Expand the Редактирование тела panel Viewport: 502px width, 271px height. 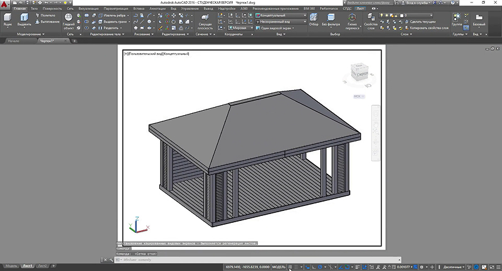click(x=107, y=34)
